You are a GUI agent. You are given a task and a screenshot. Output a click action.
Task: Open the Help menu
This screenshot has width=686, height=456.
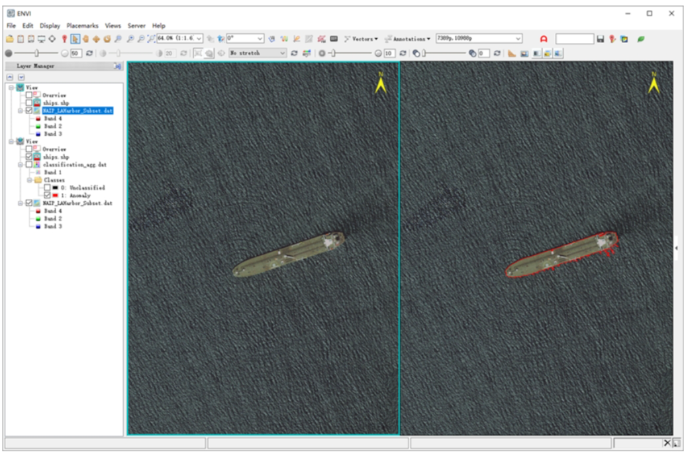(x=159, y=26)
